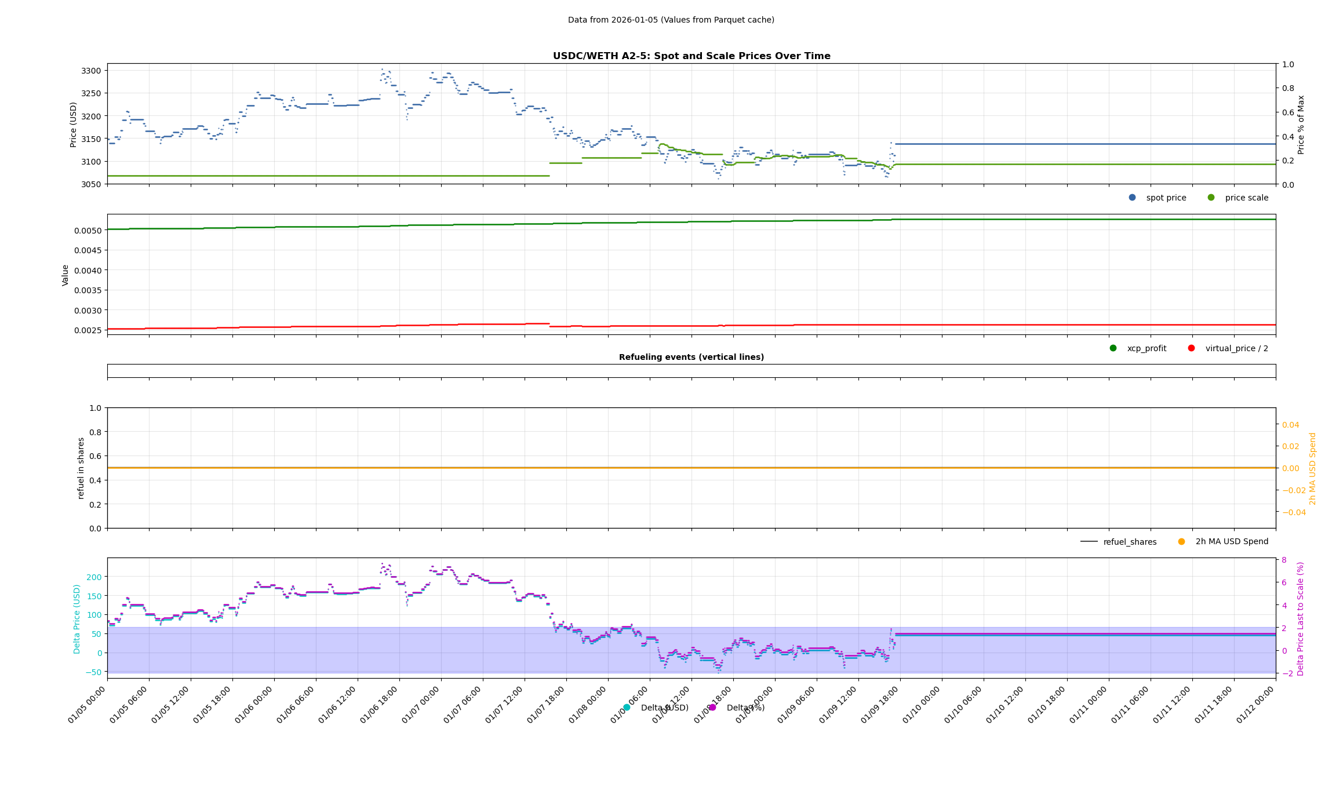Click the green xcp_profit legend dot
1343x798 pixels.
pyautogui.click(x=1113, y=348)
